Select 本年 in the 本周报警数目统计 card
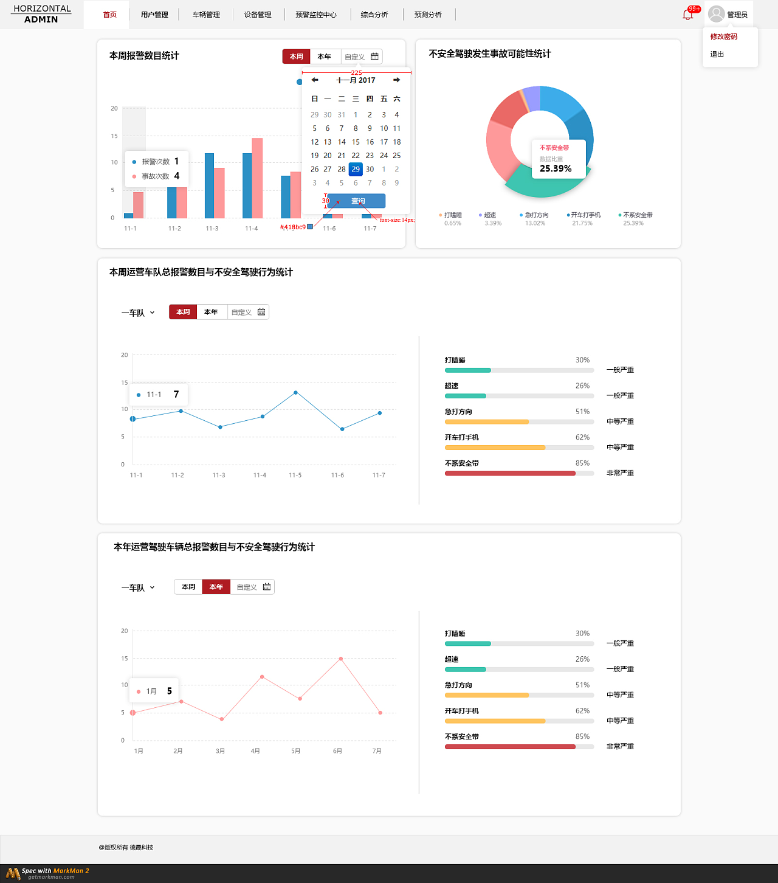The width and height of the screenshot is (778, 883). [325, 57]
